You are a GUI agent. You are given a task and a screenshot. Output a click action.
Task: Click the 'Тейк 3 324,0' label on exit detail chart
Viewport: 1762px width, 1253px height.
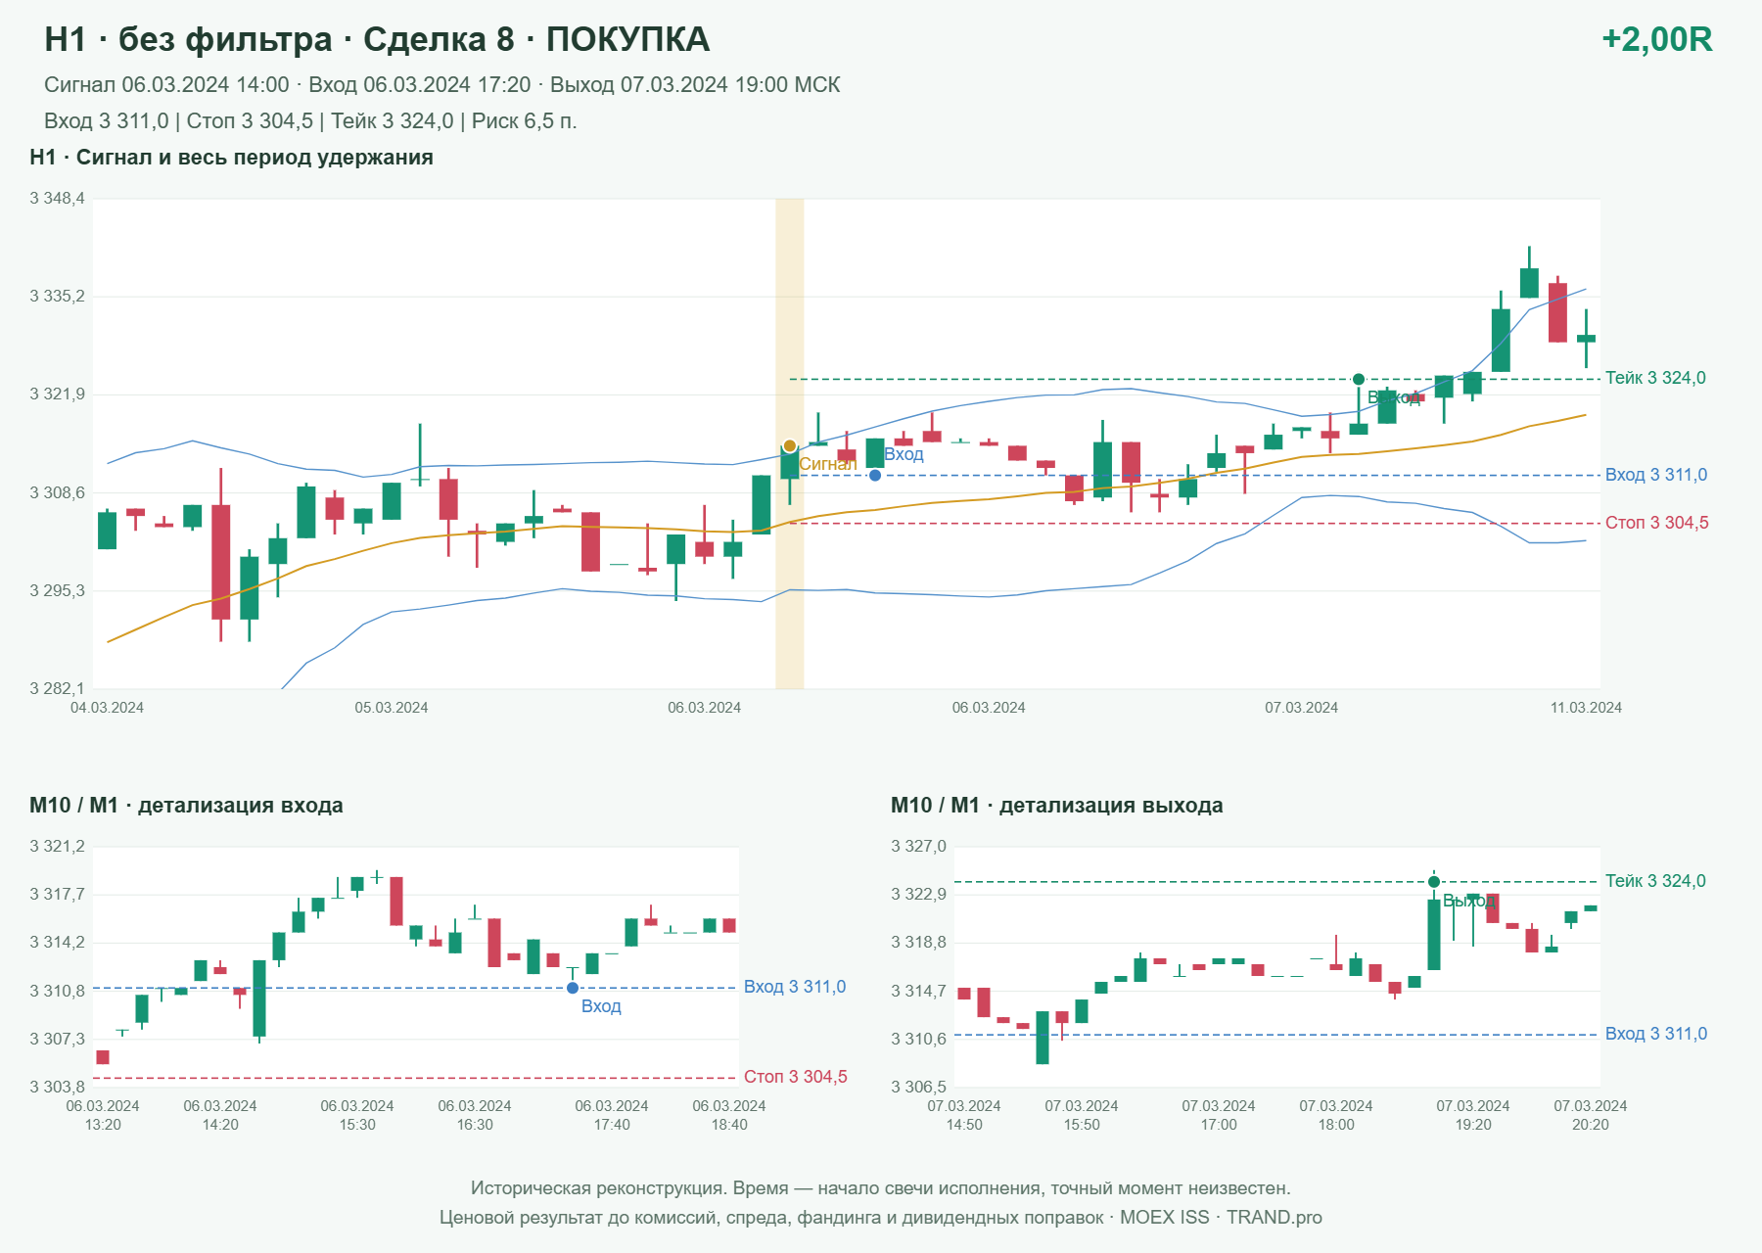click(x=1655, y=881)
